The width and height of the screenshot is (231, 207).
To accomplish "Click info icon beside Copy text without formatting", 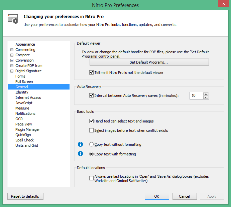I will 80,144.
